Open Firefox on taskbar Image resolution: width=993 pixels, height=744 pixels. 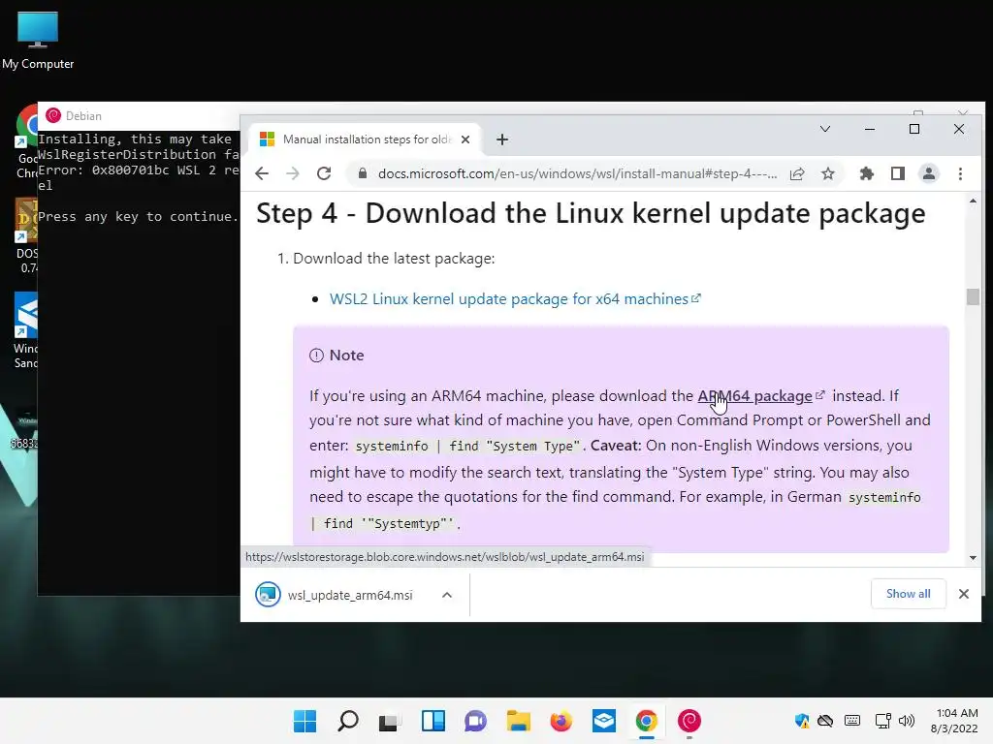coord(561,721)
